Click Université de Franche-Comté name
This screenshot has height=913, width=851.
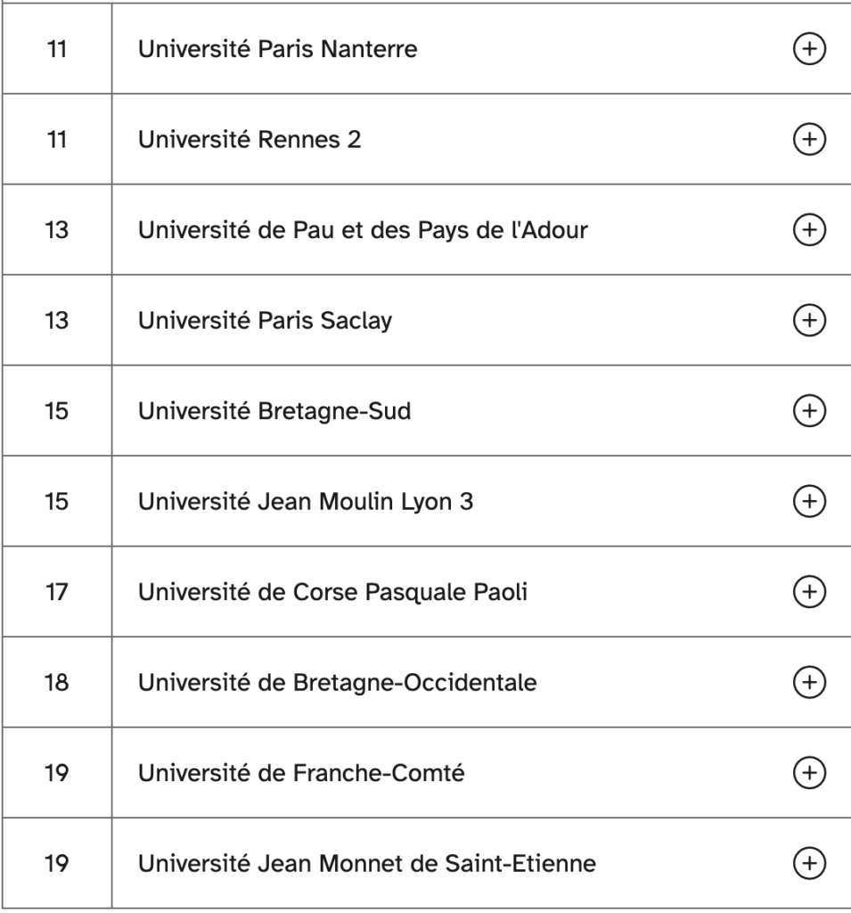click(301, 773)
